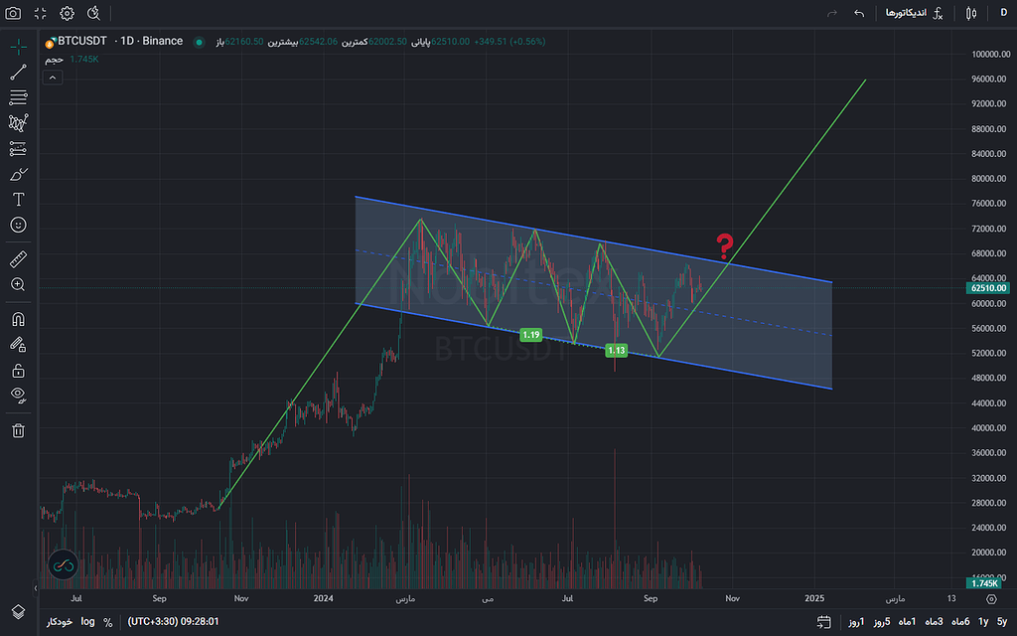Open the candlestick chart type dropdown
1017x636 pixels.
pyautogui.click(x=971, y=14)
